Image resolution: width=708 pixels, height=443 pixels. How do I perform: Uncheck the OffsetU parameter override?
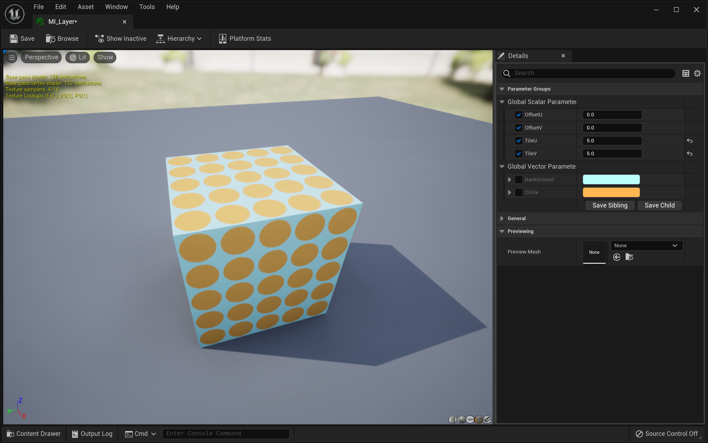pos(518,115)
